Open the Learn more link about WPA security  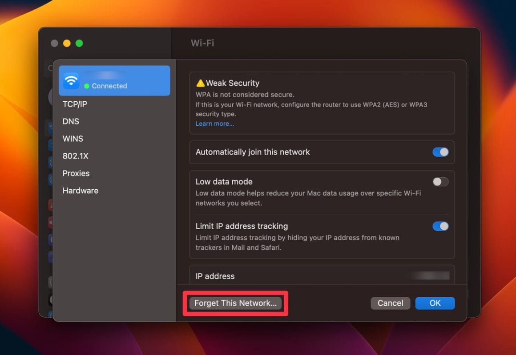click(x=214, y=124)
